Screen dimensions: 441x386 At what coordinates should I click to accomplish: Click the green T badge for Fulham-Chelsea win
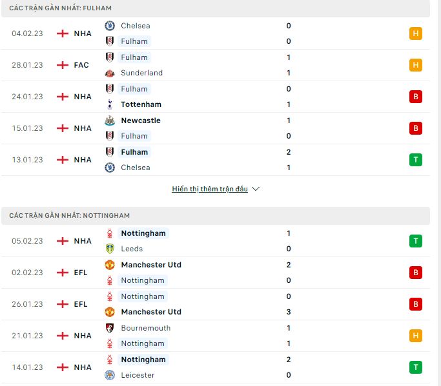tap(416, 160)
